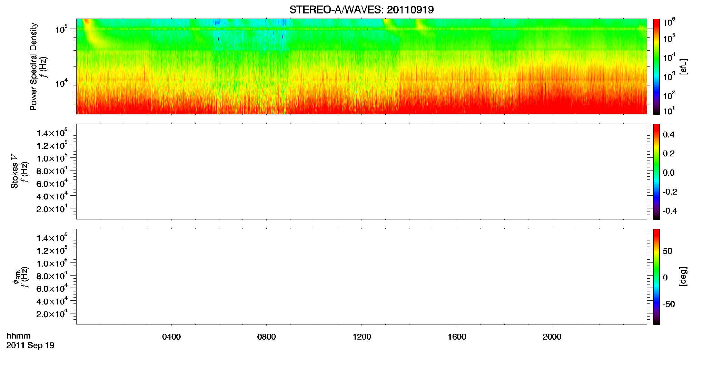Click the empty Stokes V plot panel
Image resolution: width=723 pixels, height=372 pixels.
point(361,172)
